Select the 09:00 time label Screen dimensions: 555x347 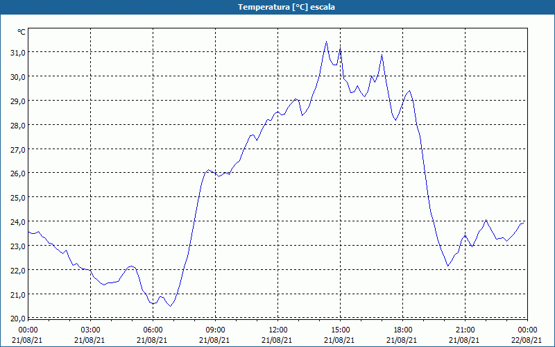pos(215,330)
